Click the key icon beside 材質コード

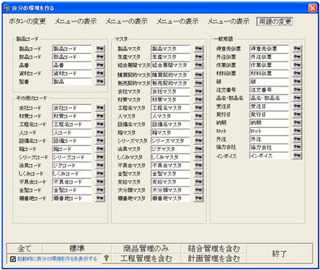point(100,116)
